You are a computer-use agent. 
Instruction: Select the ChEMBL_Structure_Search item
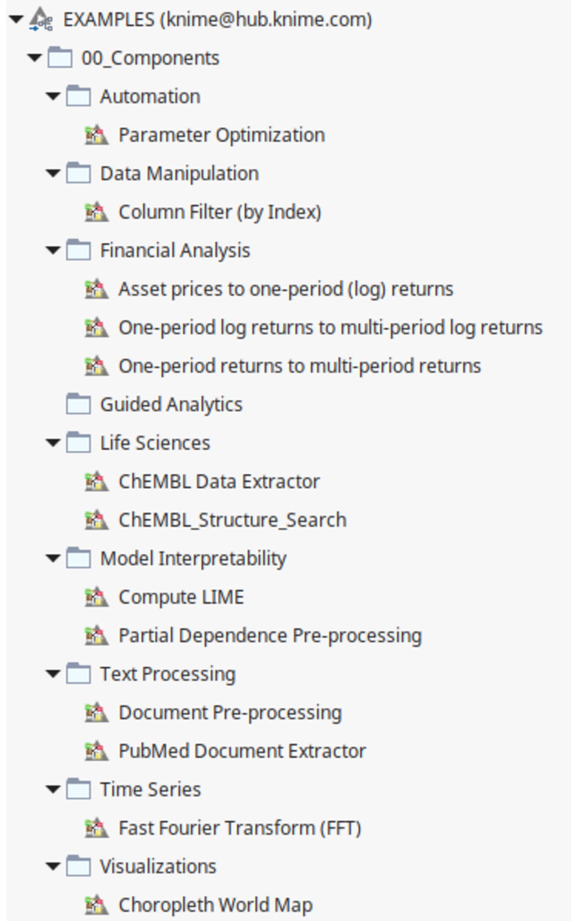[233, 520]
